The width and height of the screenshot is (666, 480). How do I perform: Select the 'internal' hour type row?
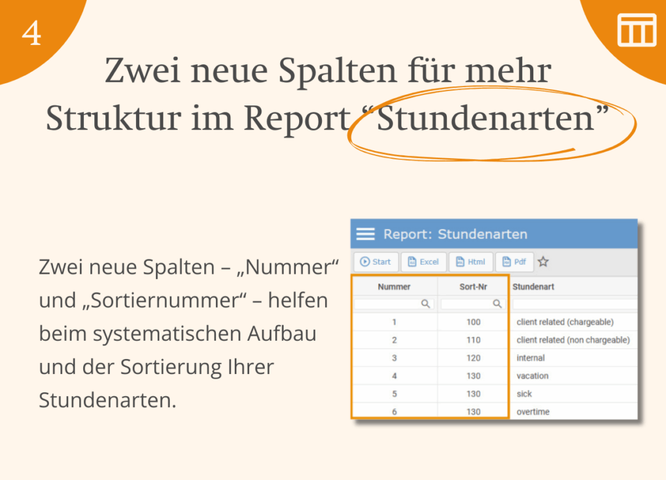point(495,358)
